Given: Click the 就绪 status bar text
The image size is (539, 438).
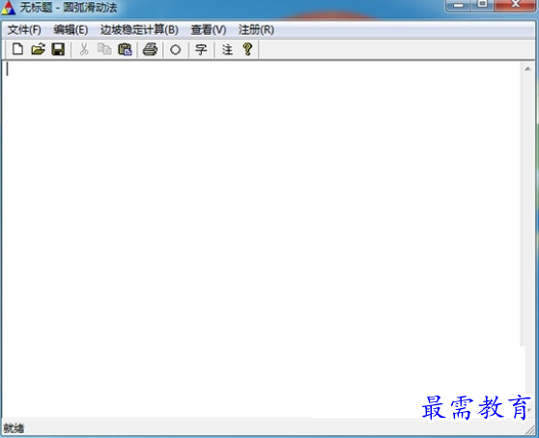Looking at the screenshot, I should (x=14, y=428).
